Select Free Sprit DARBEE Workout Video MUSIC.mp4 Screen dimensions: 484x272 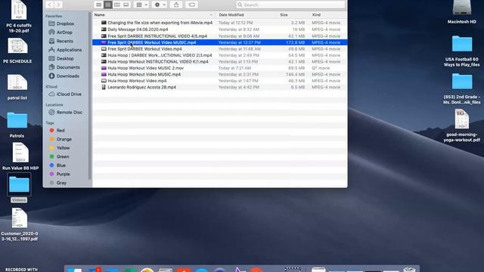coord(219,42)
